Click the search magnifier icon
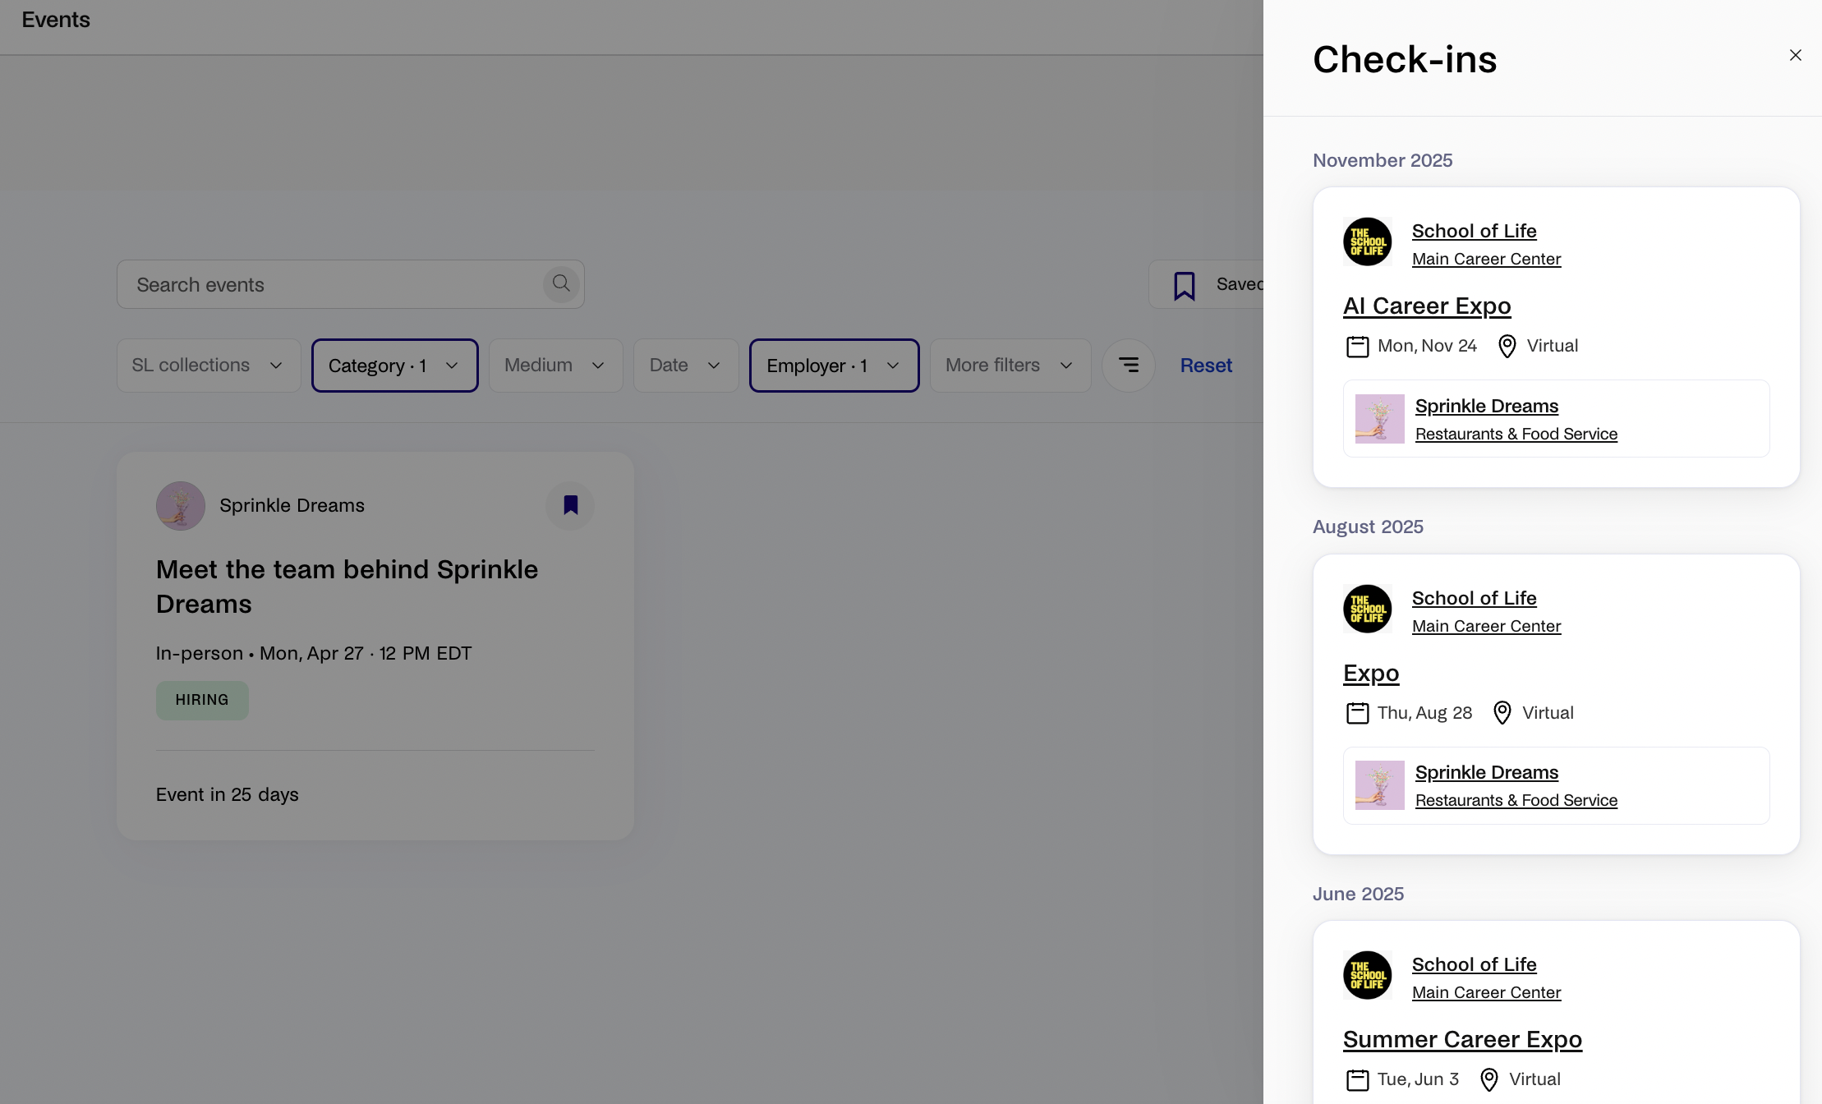The height and width of the screenshot is (1104, 1822). [561, 283]
